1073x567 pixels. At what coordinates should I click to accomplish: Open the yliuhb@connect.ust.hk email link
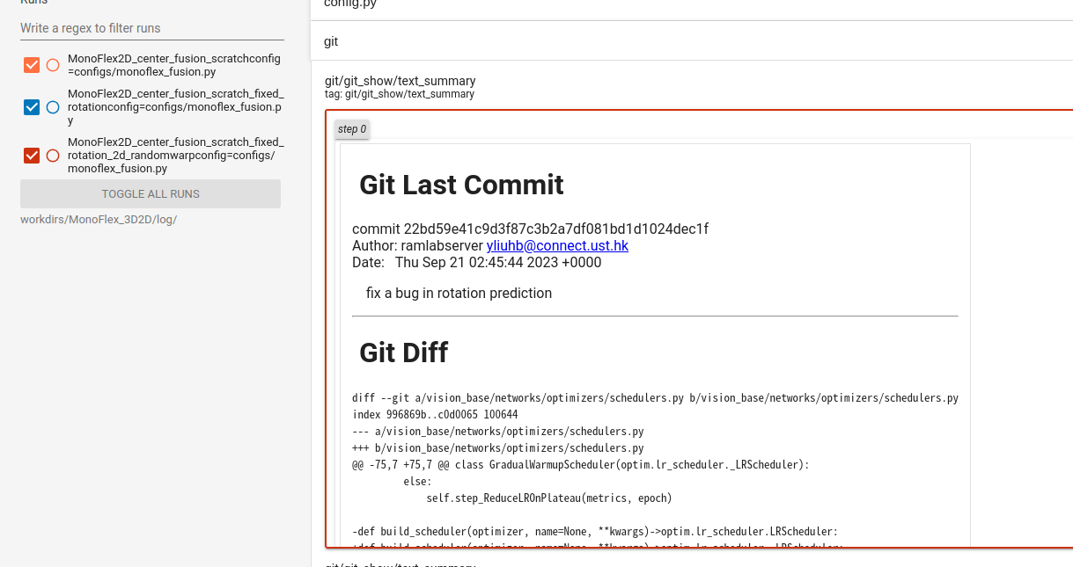(557, 245)
